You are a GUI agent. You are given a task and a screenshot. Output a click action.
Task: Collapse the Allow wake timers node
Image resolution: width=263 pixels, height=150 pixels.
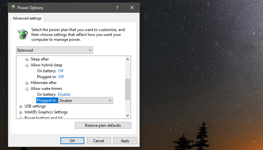click(27, 89)
